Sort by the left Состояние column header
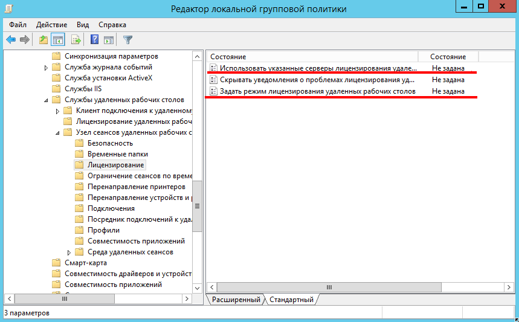Image resolution: width=519 pixels, height=322 pixels. 312,57
